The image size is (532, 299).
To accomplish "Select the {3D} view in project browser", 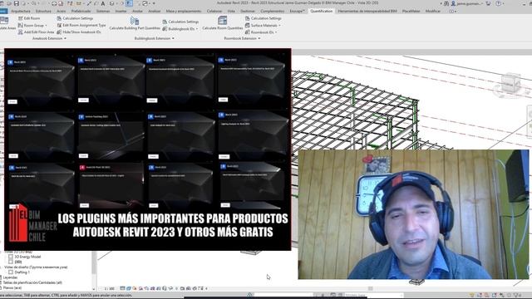I will 18,262.
